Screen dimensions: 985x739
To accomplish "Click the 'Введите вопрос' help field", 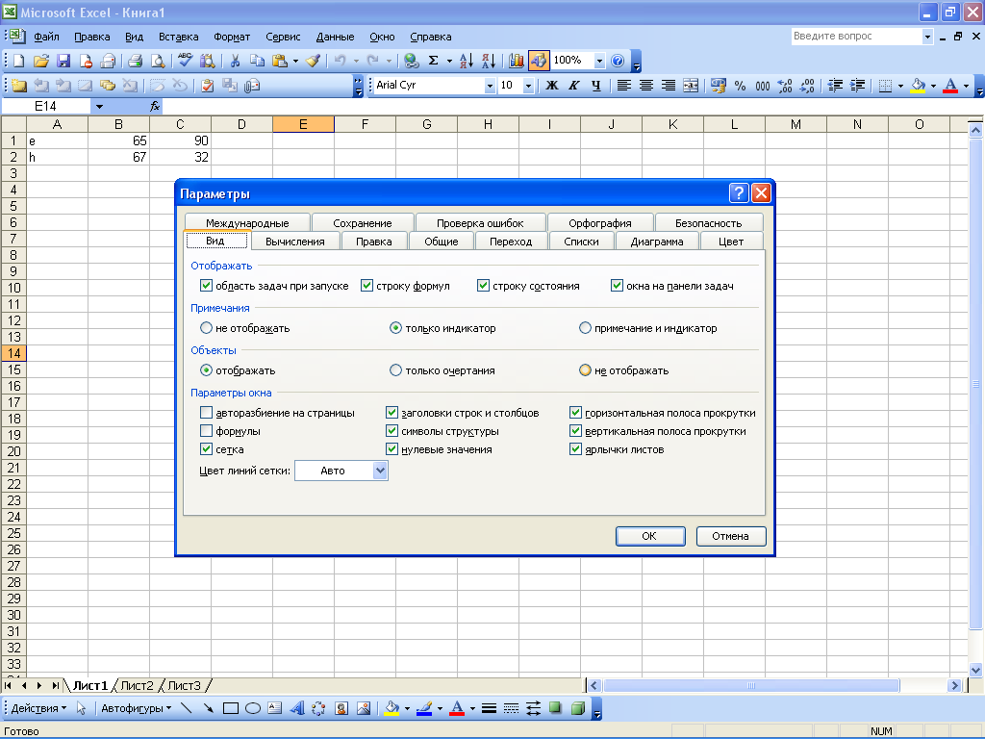I will pyautogui.click(x=856, y=37).
